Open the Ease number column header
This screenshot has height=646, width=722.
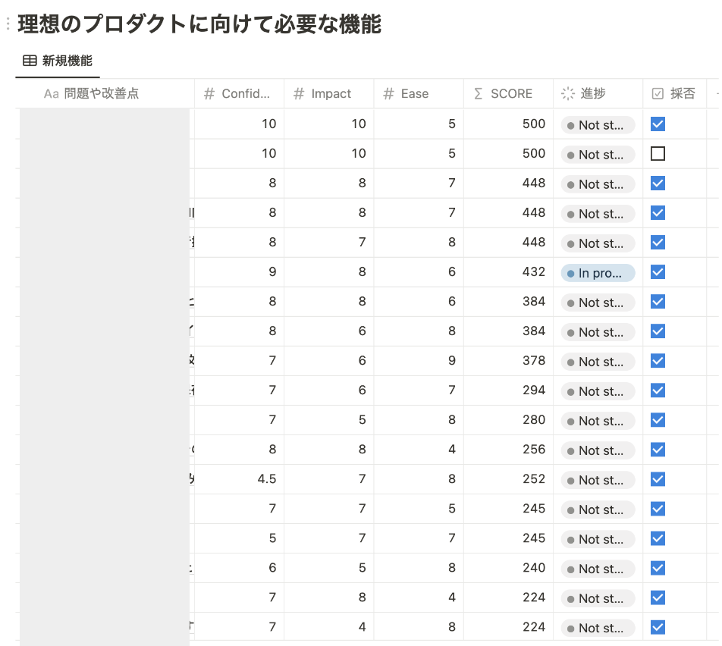pyautogui.click(x=419, y=93)
